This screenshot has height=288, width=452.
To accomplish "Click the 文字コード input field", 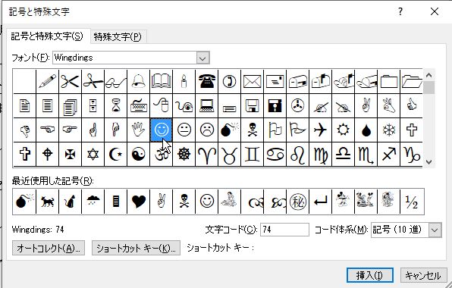I will tap(284, 230).
